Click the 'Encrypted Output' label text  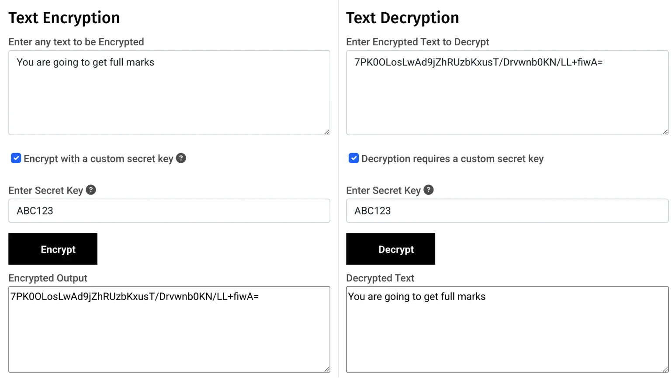[x=48, y=278]
